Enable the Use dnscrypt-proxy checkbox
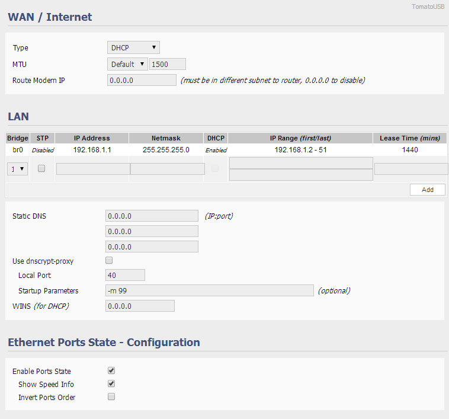The width and height of the screenshot is (449, 419). 109,260
